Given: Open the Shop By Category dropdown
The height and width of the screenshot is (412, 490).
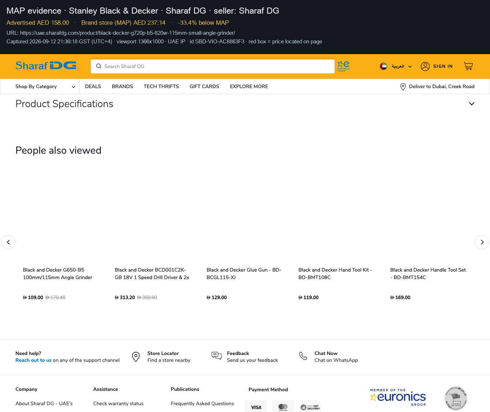Looking at the screenshot, I should pyautogui.click(x=45, y=87).
